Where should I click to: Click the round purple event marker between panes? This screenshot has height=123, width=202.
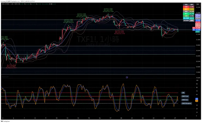[127, 77]
